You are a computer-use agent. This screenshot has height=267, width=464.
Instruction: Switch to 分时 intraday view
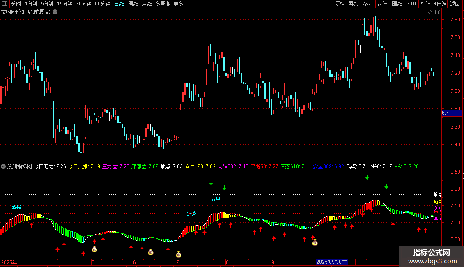point(16,4)
